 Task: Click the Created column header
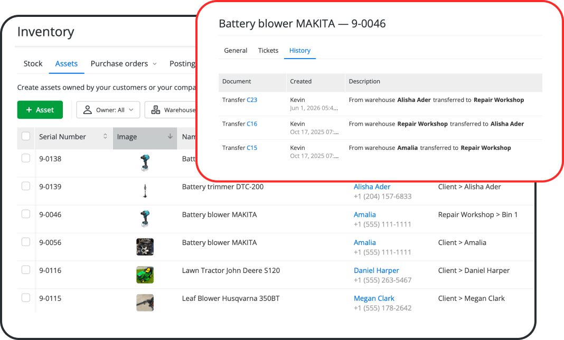click(315, 82)
